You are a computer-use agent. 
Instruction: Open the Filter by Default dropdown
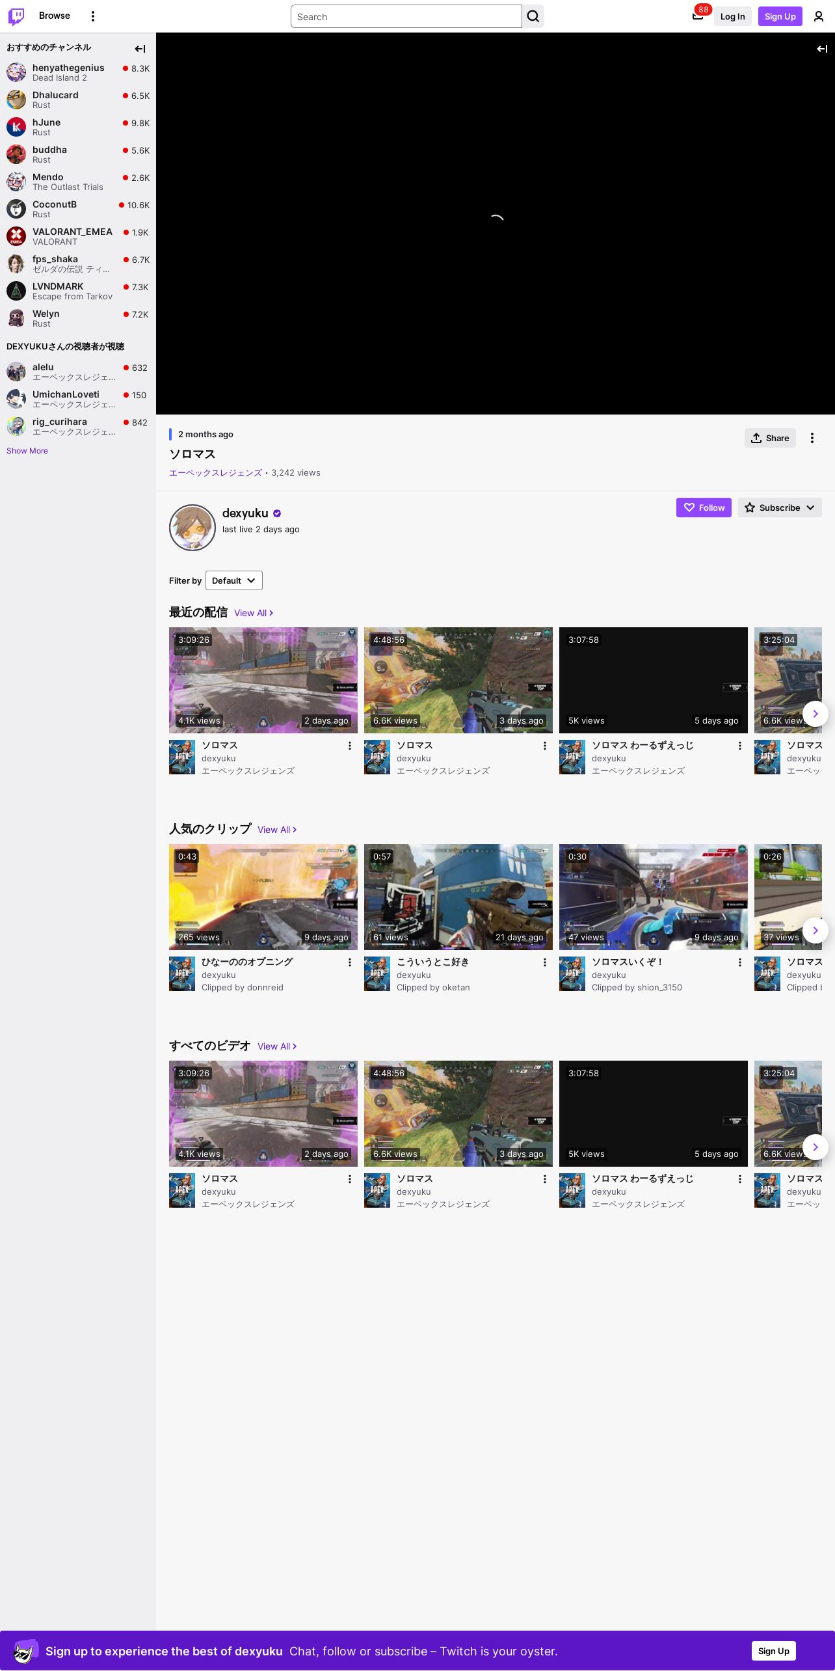234,580
